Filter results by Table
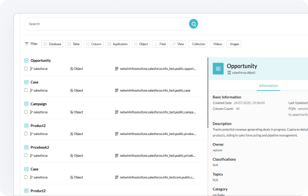Screen dimensions: 308x196 coord(73,44)
